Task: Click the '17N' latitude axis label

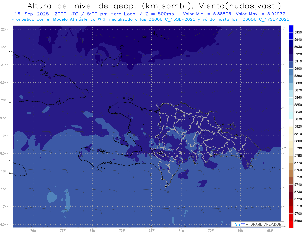Action: click(4, 207)
